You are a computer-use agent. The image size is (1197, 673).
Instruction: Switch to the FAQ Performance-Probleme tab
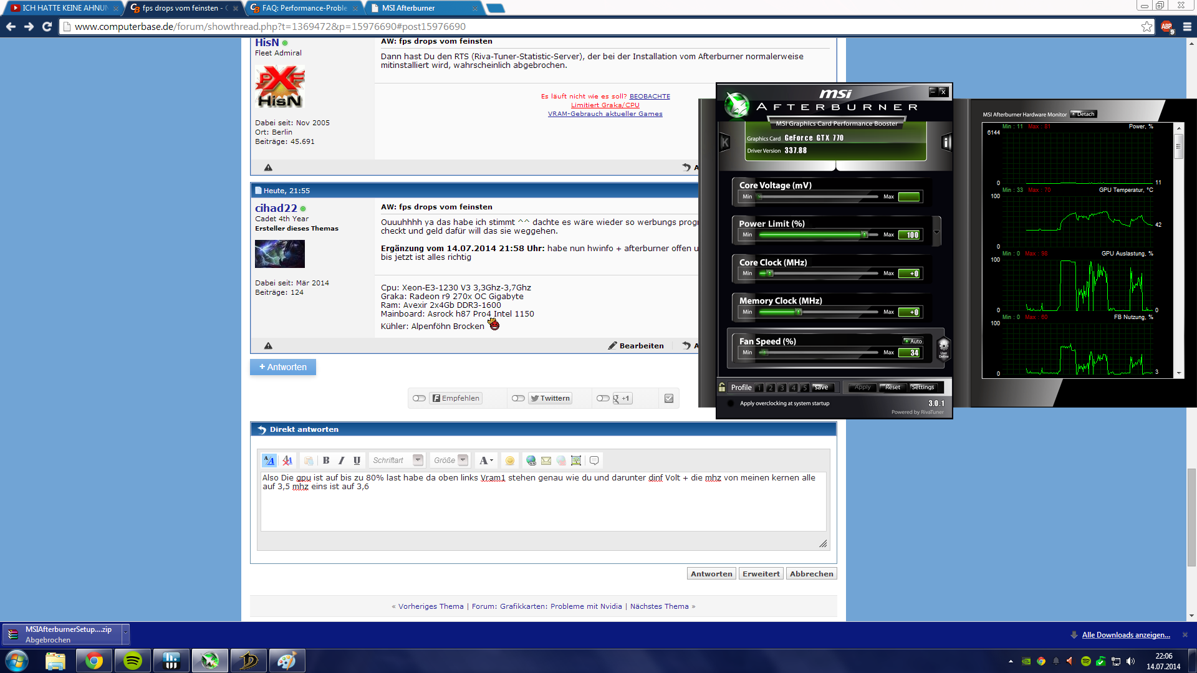pos(304,8)
